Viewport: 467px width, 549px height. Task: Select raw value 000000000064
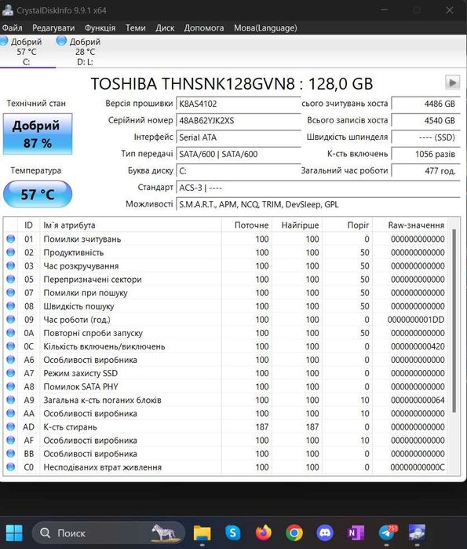click(418, 401)
